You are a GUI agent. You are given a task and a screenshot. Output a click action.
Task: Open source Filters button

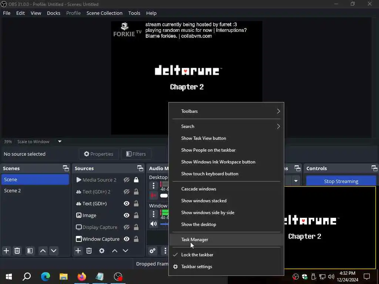click(x=136, y=154)
